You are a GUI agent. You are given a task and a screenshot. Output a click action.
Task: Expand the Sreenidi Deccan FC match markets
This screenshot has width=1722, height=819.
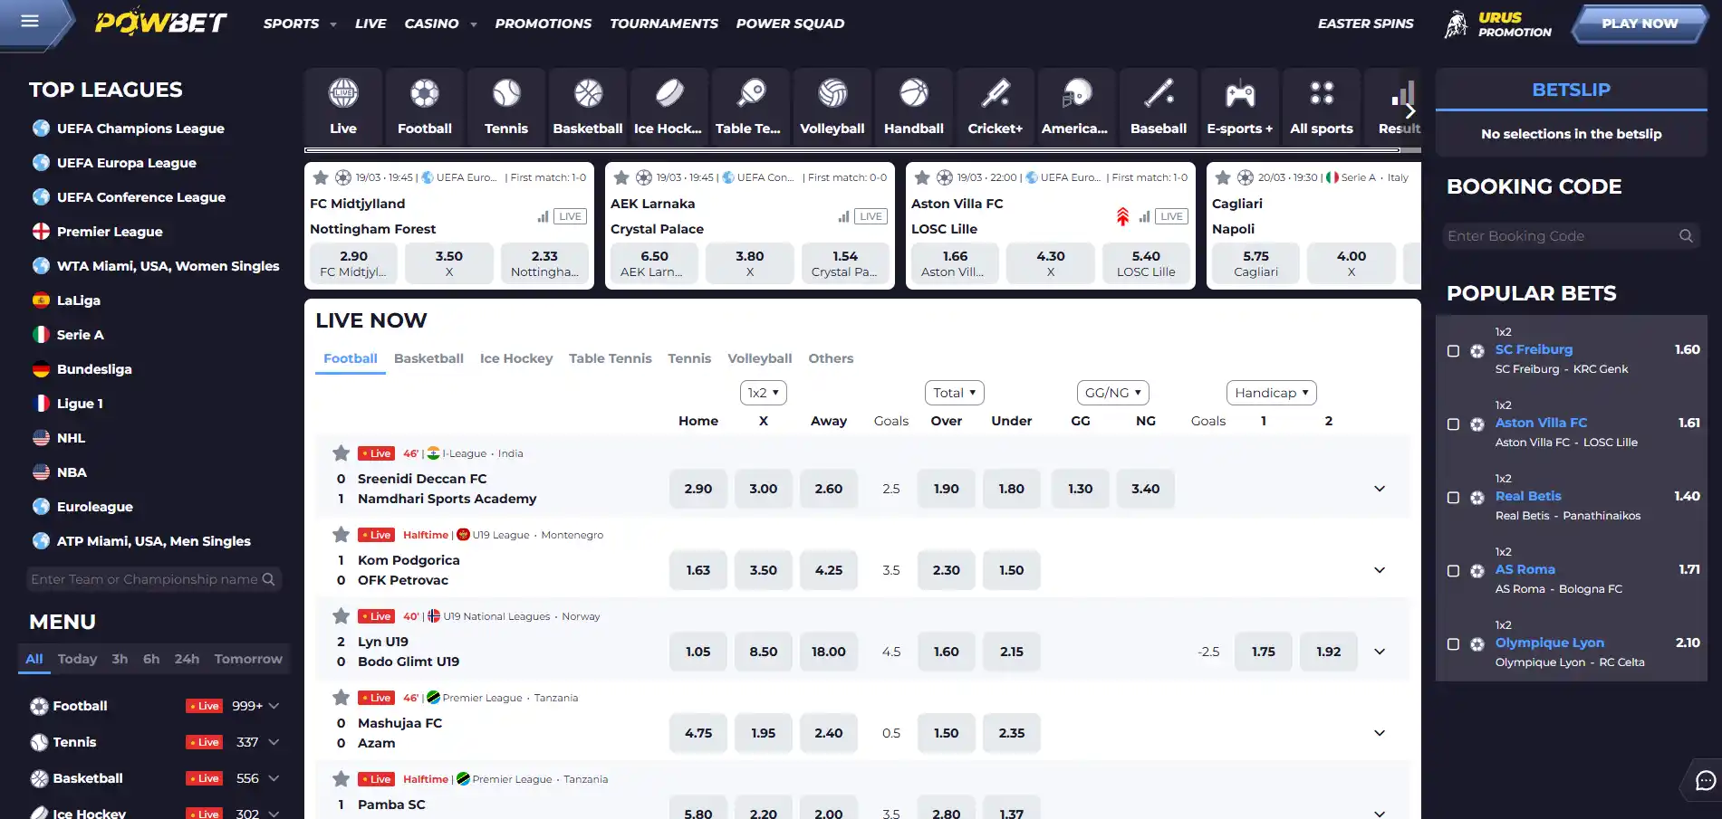click(x=1380, y=489)
